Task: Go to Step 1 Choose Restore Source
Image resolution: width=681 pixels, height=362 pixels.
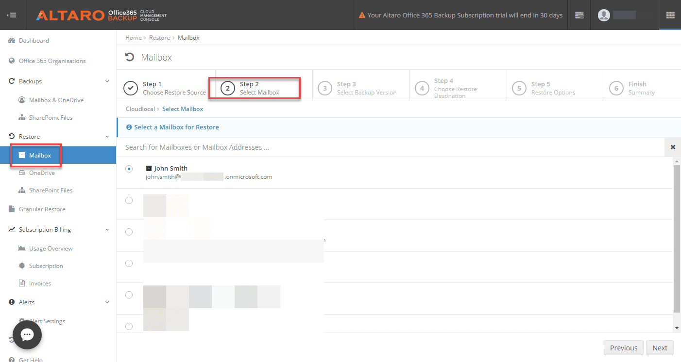Action: point(166,88)
